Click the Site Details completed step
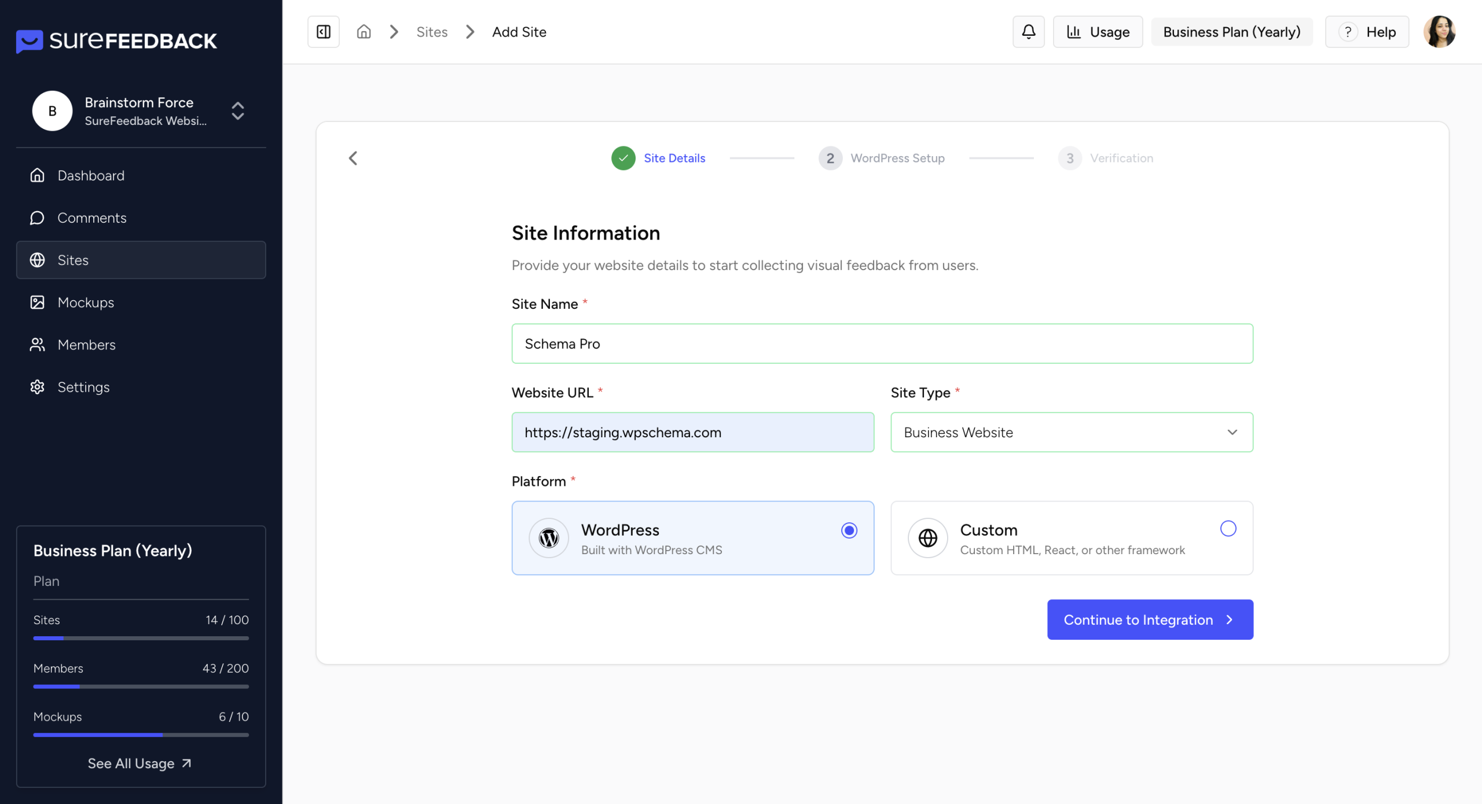The width and height of the screenshot is (1482, 804). (658, 158)
